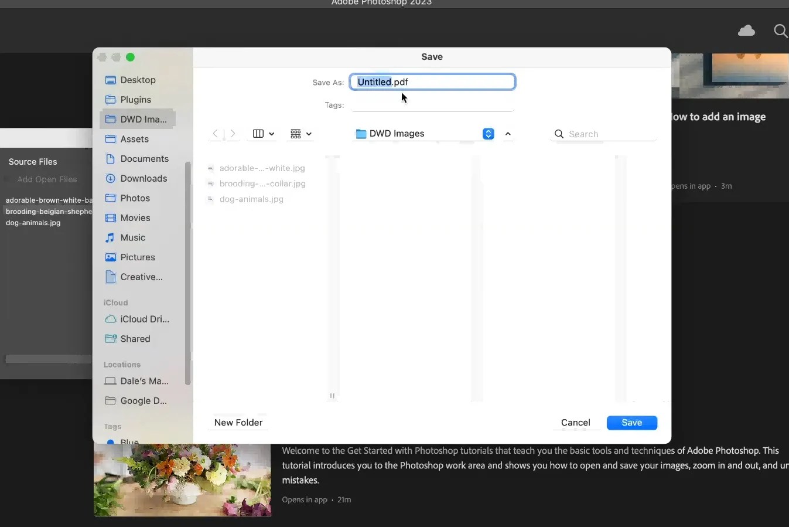Open the column view options dropdown

point(262,134)
